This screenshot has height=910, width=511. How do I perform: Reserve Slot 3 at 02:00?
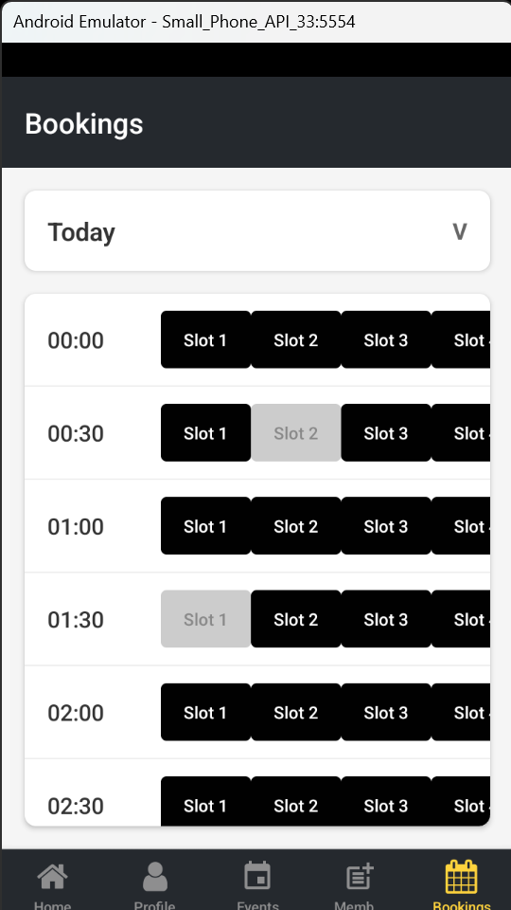tap(386, 712)
